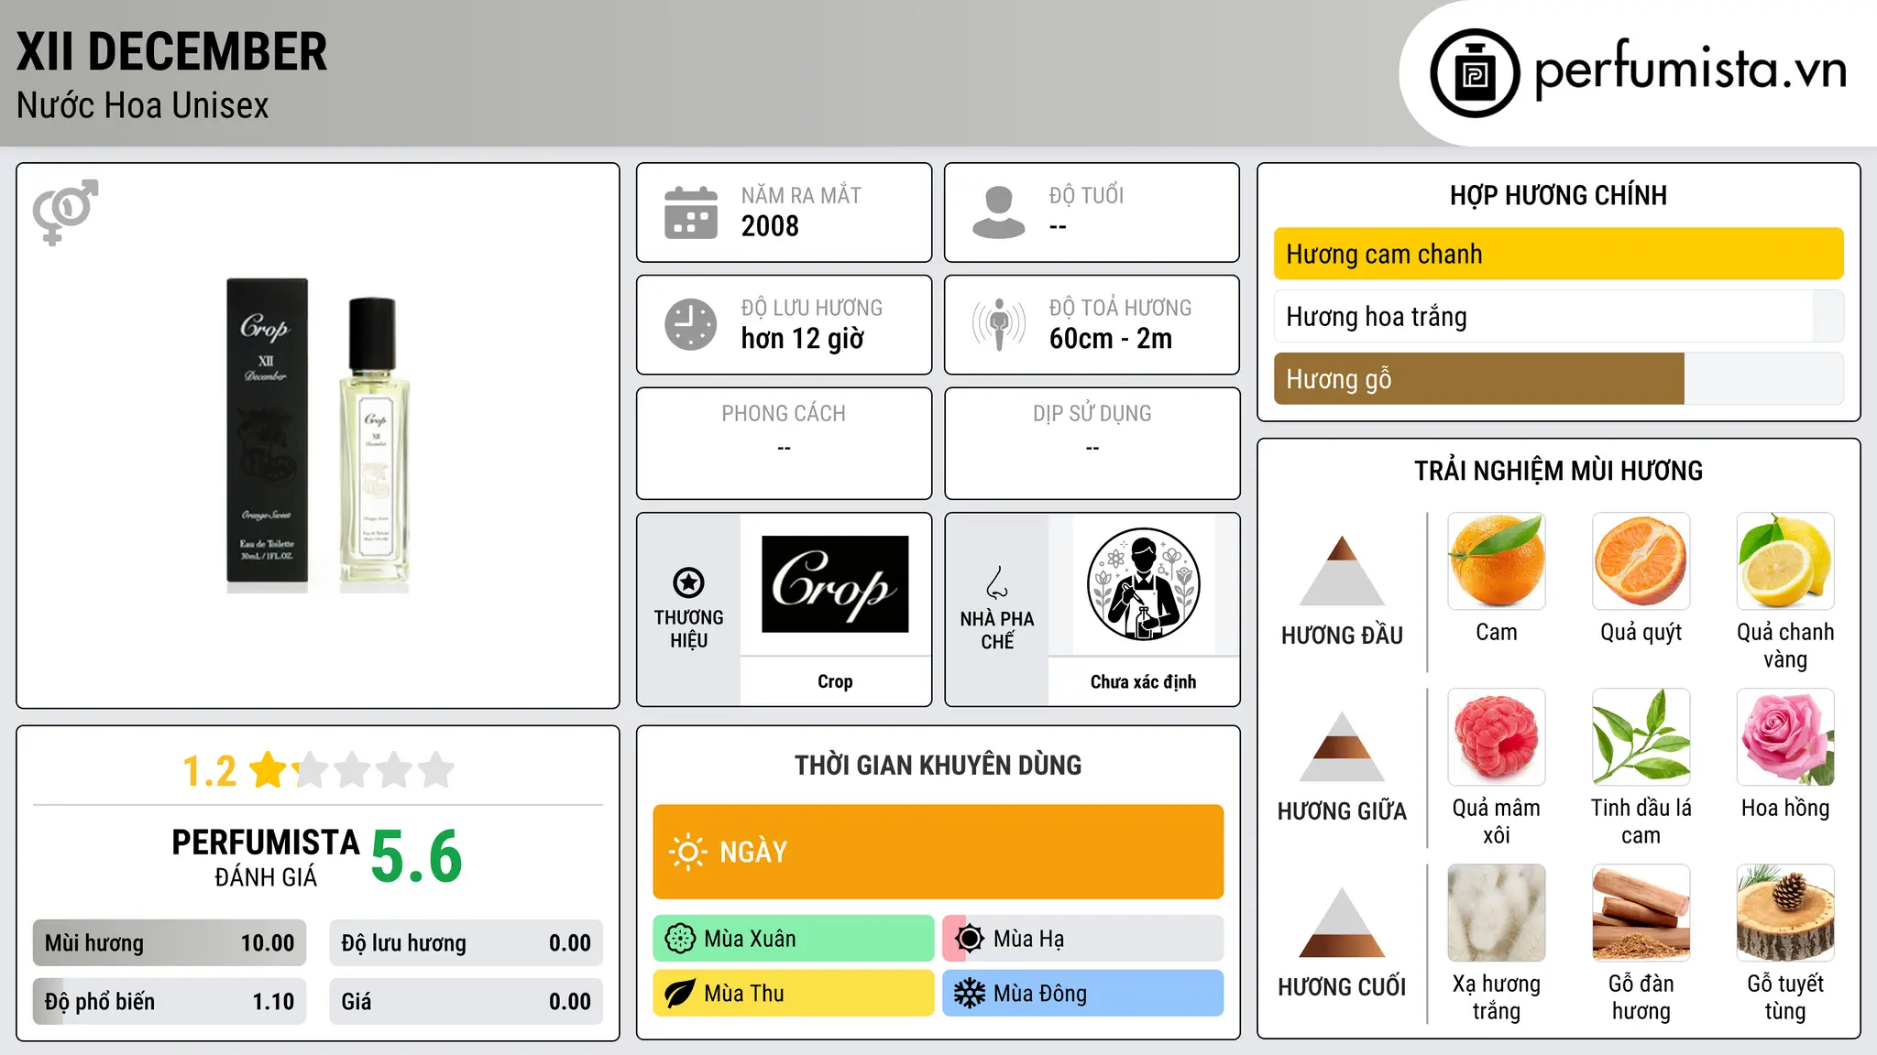The width and height of the screenshot is (1877, 1055).
Task: Click the 60cm - 2m sillage value
Action: tap(1111, 339)
